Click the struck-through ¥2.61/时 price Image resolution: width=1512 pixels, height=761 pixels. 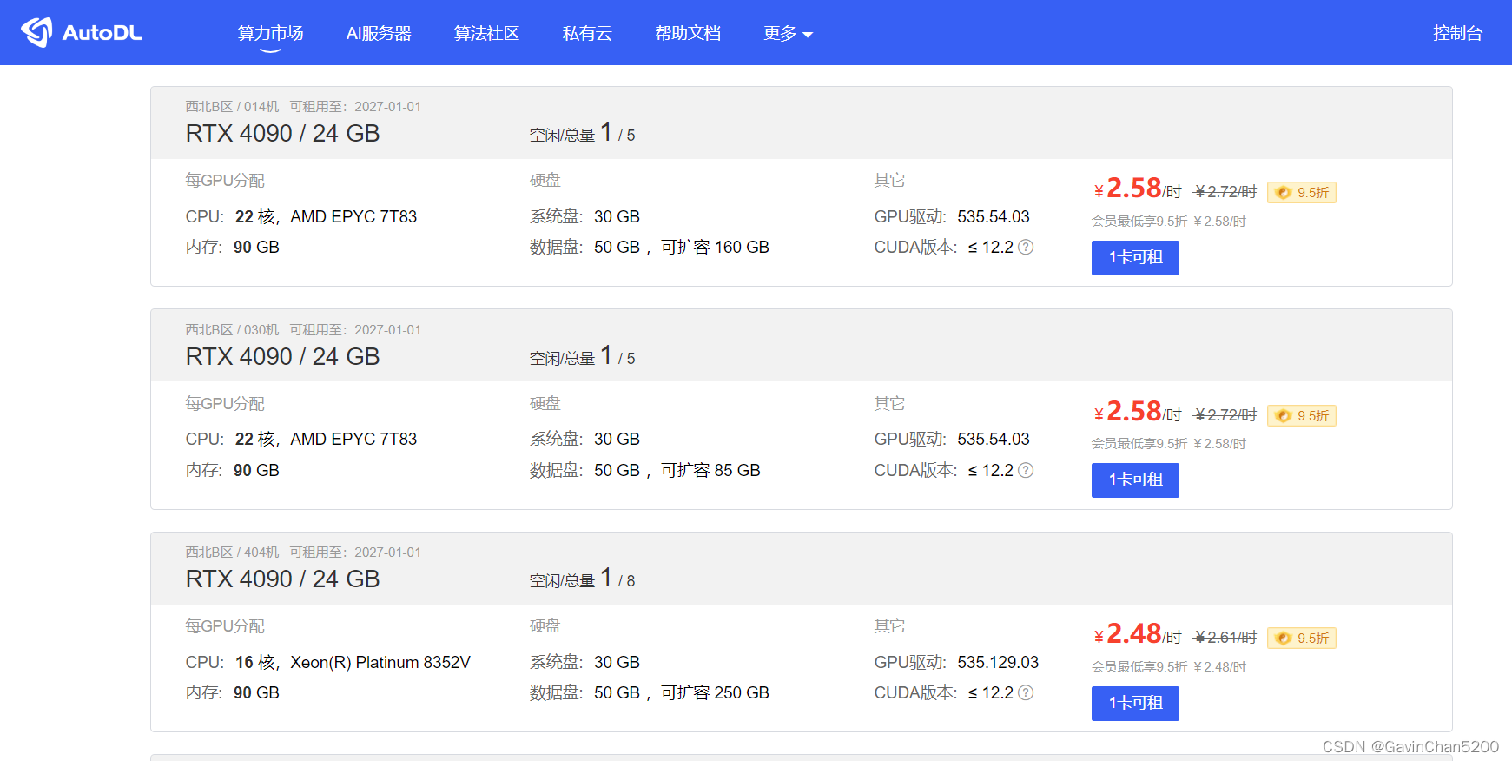(x=1225, y=638)
